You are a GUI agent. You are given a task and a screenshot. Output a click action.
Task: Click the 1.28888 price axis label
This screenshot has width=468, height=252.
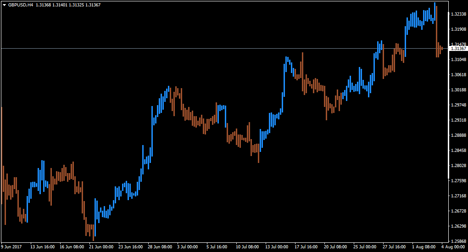pos(458,135)
